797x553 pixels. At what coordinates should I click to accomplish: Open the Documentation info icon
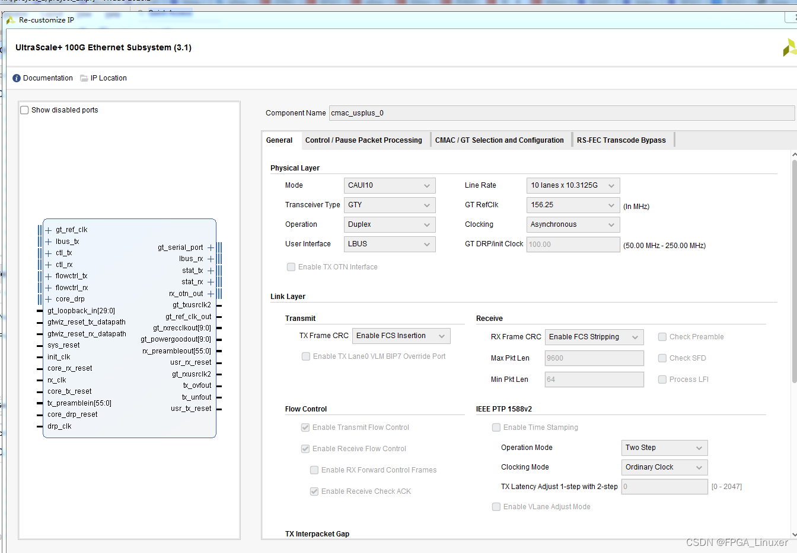(x=17, y=78)
